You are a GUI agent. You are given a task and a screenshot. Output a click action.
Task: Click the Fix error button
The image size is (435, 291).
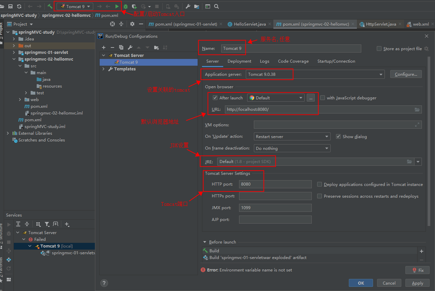tap(417, 270)
